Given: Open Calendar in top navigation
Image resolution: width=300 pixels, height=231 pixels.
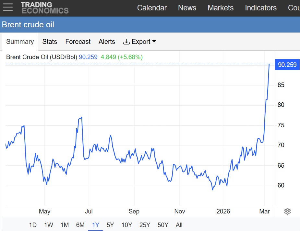Looking at the screenshot, I should [x=152, y=8].
